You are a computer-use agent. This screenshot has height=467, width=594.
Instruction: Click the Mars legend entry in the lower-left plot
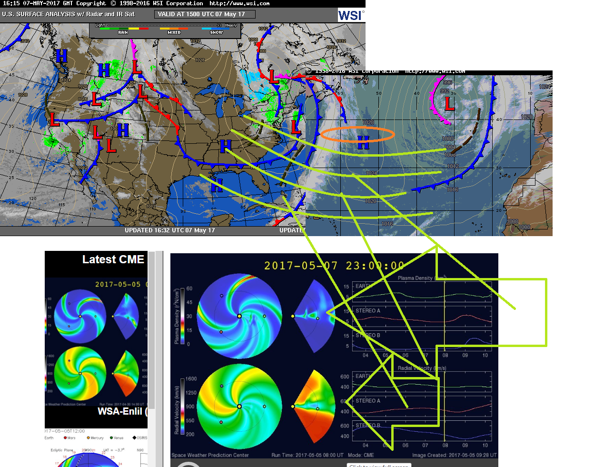pyautogui.click(x=69, y=438)
